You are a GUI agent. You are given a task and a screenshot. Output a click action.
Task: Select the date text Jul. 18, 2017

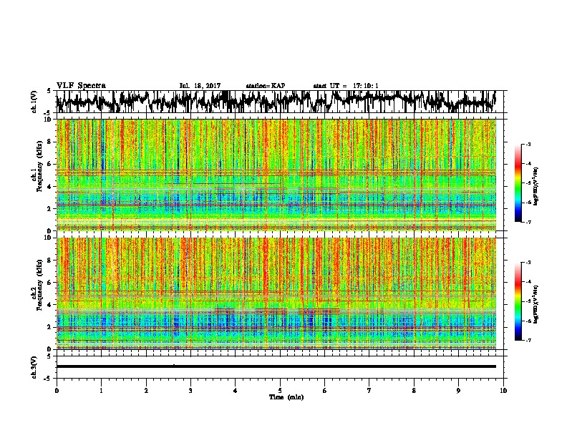200,86
